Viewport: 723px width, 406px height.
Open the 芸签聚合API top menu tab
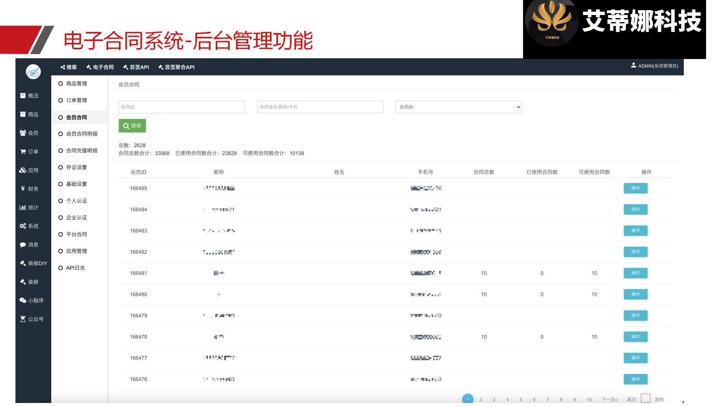click(176, 67)
